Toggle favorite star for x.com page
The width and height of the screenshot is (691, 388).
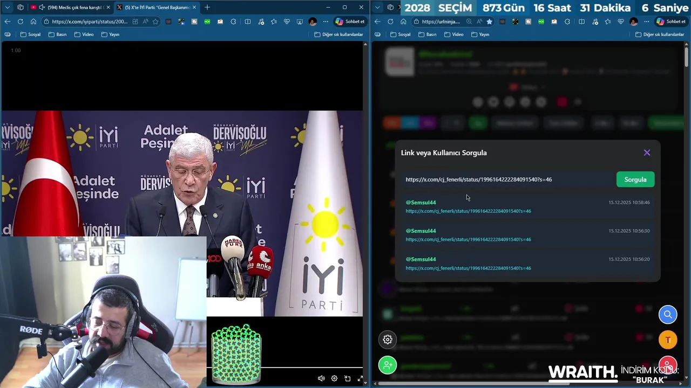pyautogui.click(x=155, y=22)
